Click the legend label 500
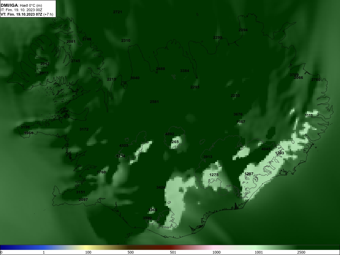 pyautogui.click(x=131, y=252)
